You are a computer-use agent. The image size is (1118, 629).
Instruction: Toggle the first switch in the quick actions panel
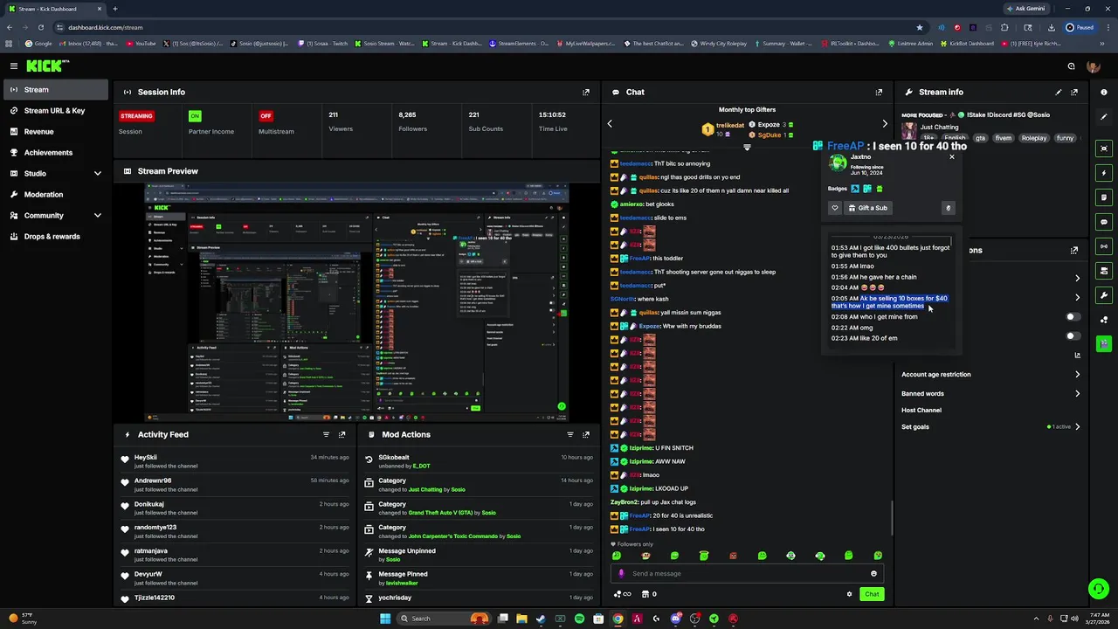coord(1073,317)
